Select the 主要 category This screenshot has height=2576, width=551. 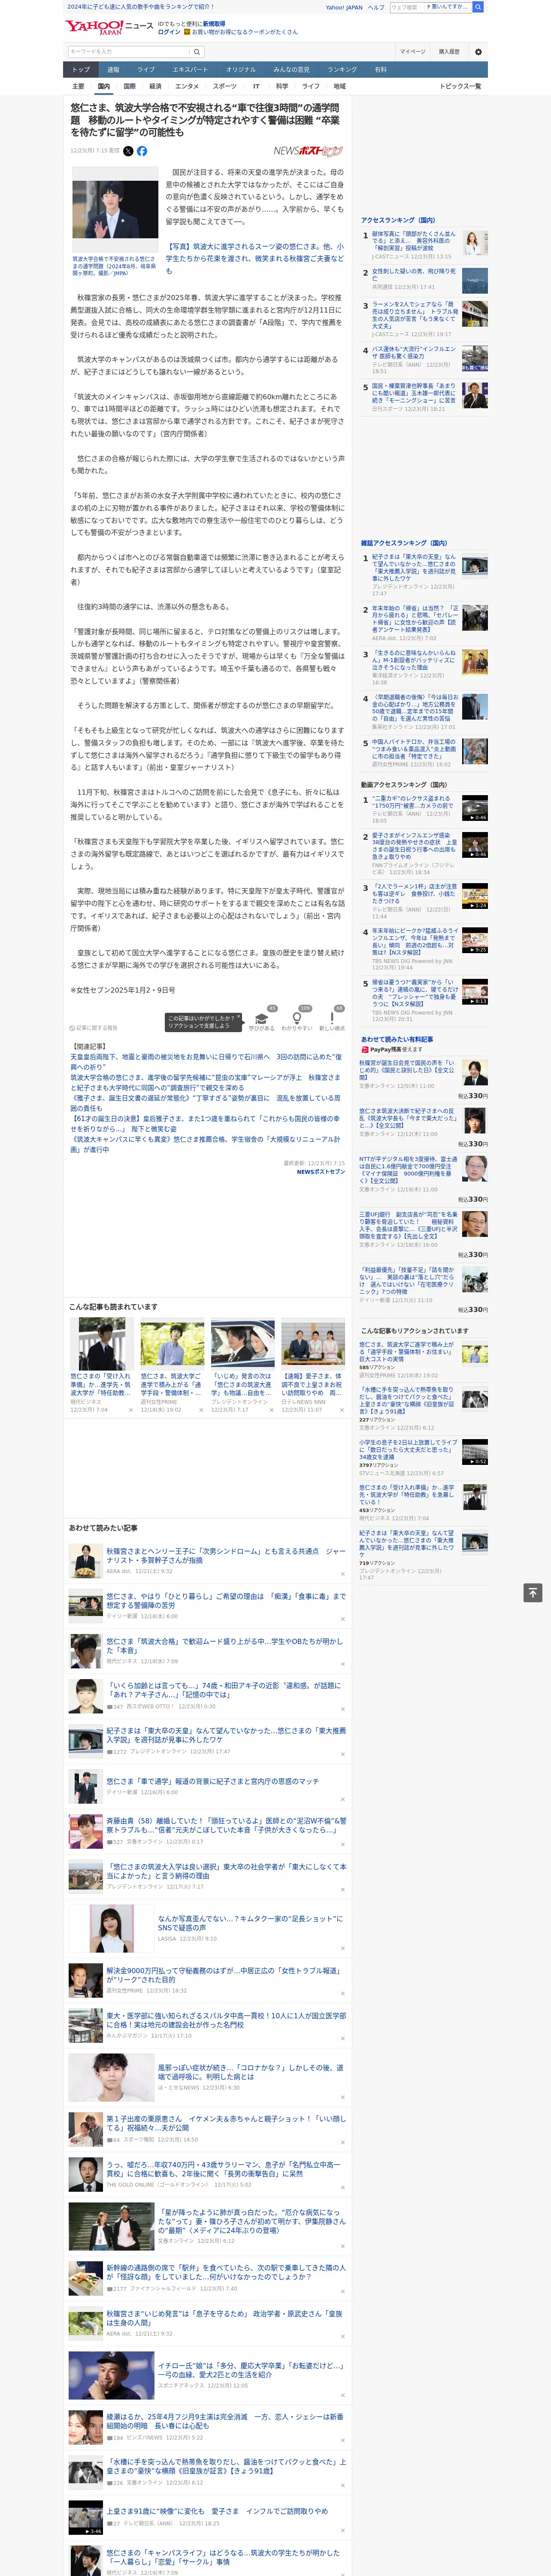pyautogui.click(x=78, y=86)
